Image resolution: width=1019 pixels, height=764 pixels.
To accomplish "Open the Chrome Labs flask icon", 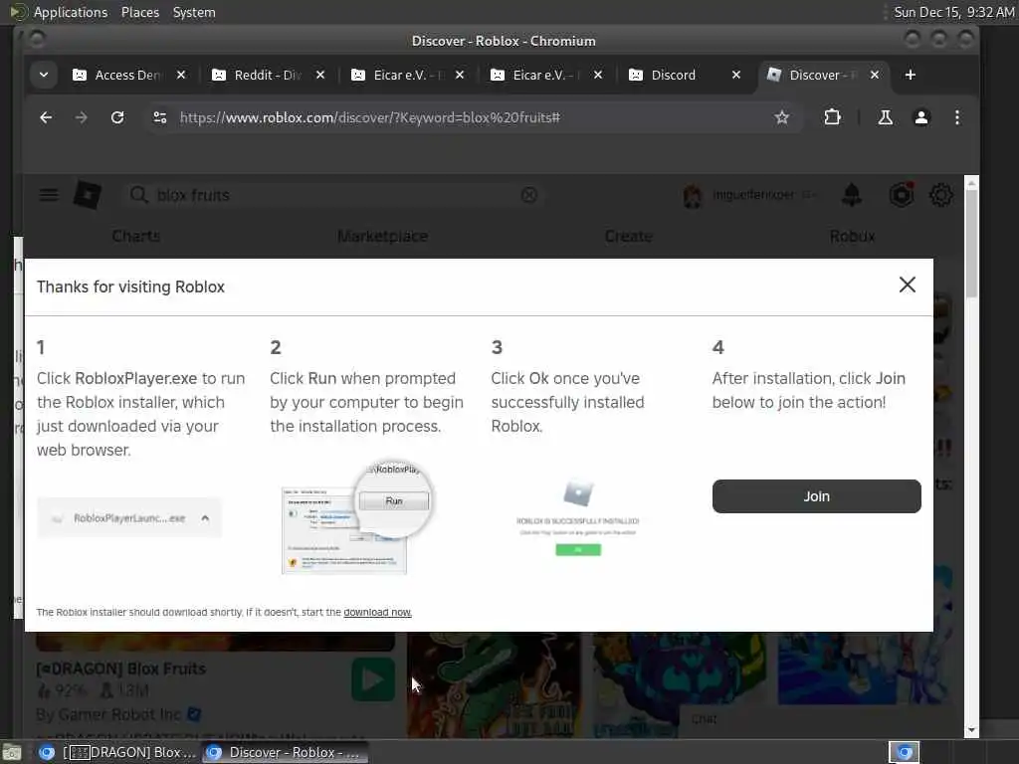I will coord(885,117).
